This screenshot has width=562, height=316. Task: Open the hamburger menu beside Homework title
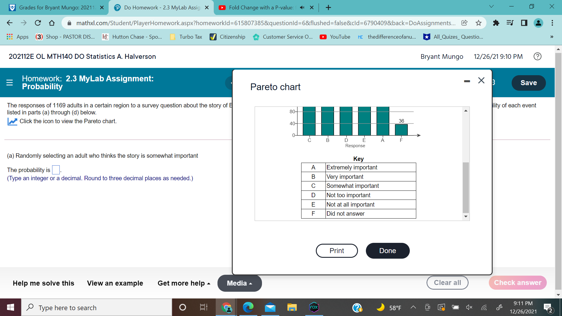[x=10, y=83]
